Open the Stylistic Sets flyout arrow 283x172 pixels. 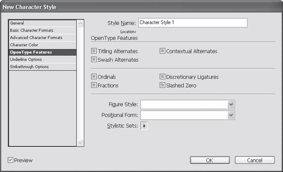point(144,126)
